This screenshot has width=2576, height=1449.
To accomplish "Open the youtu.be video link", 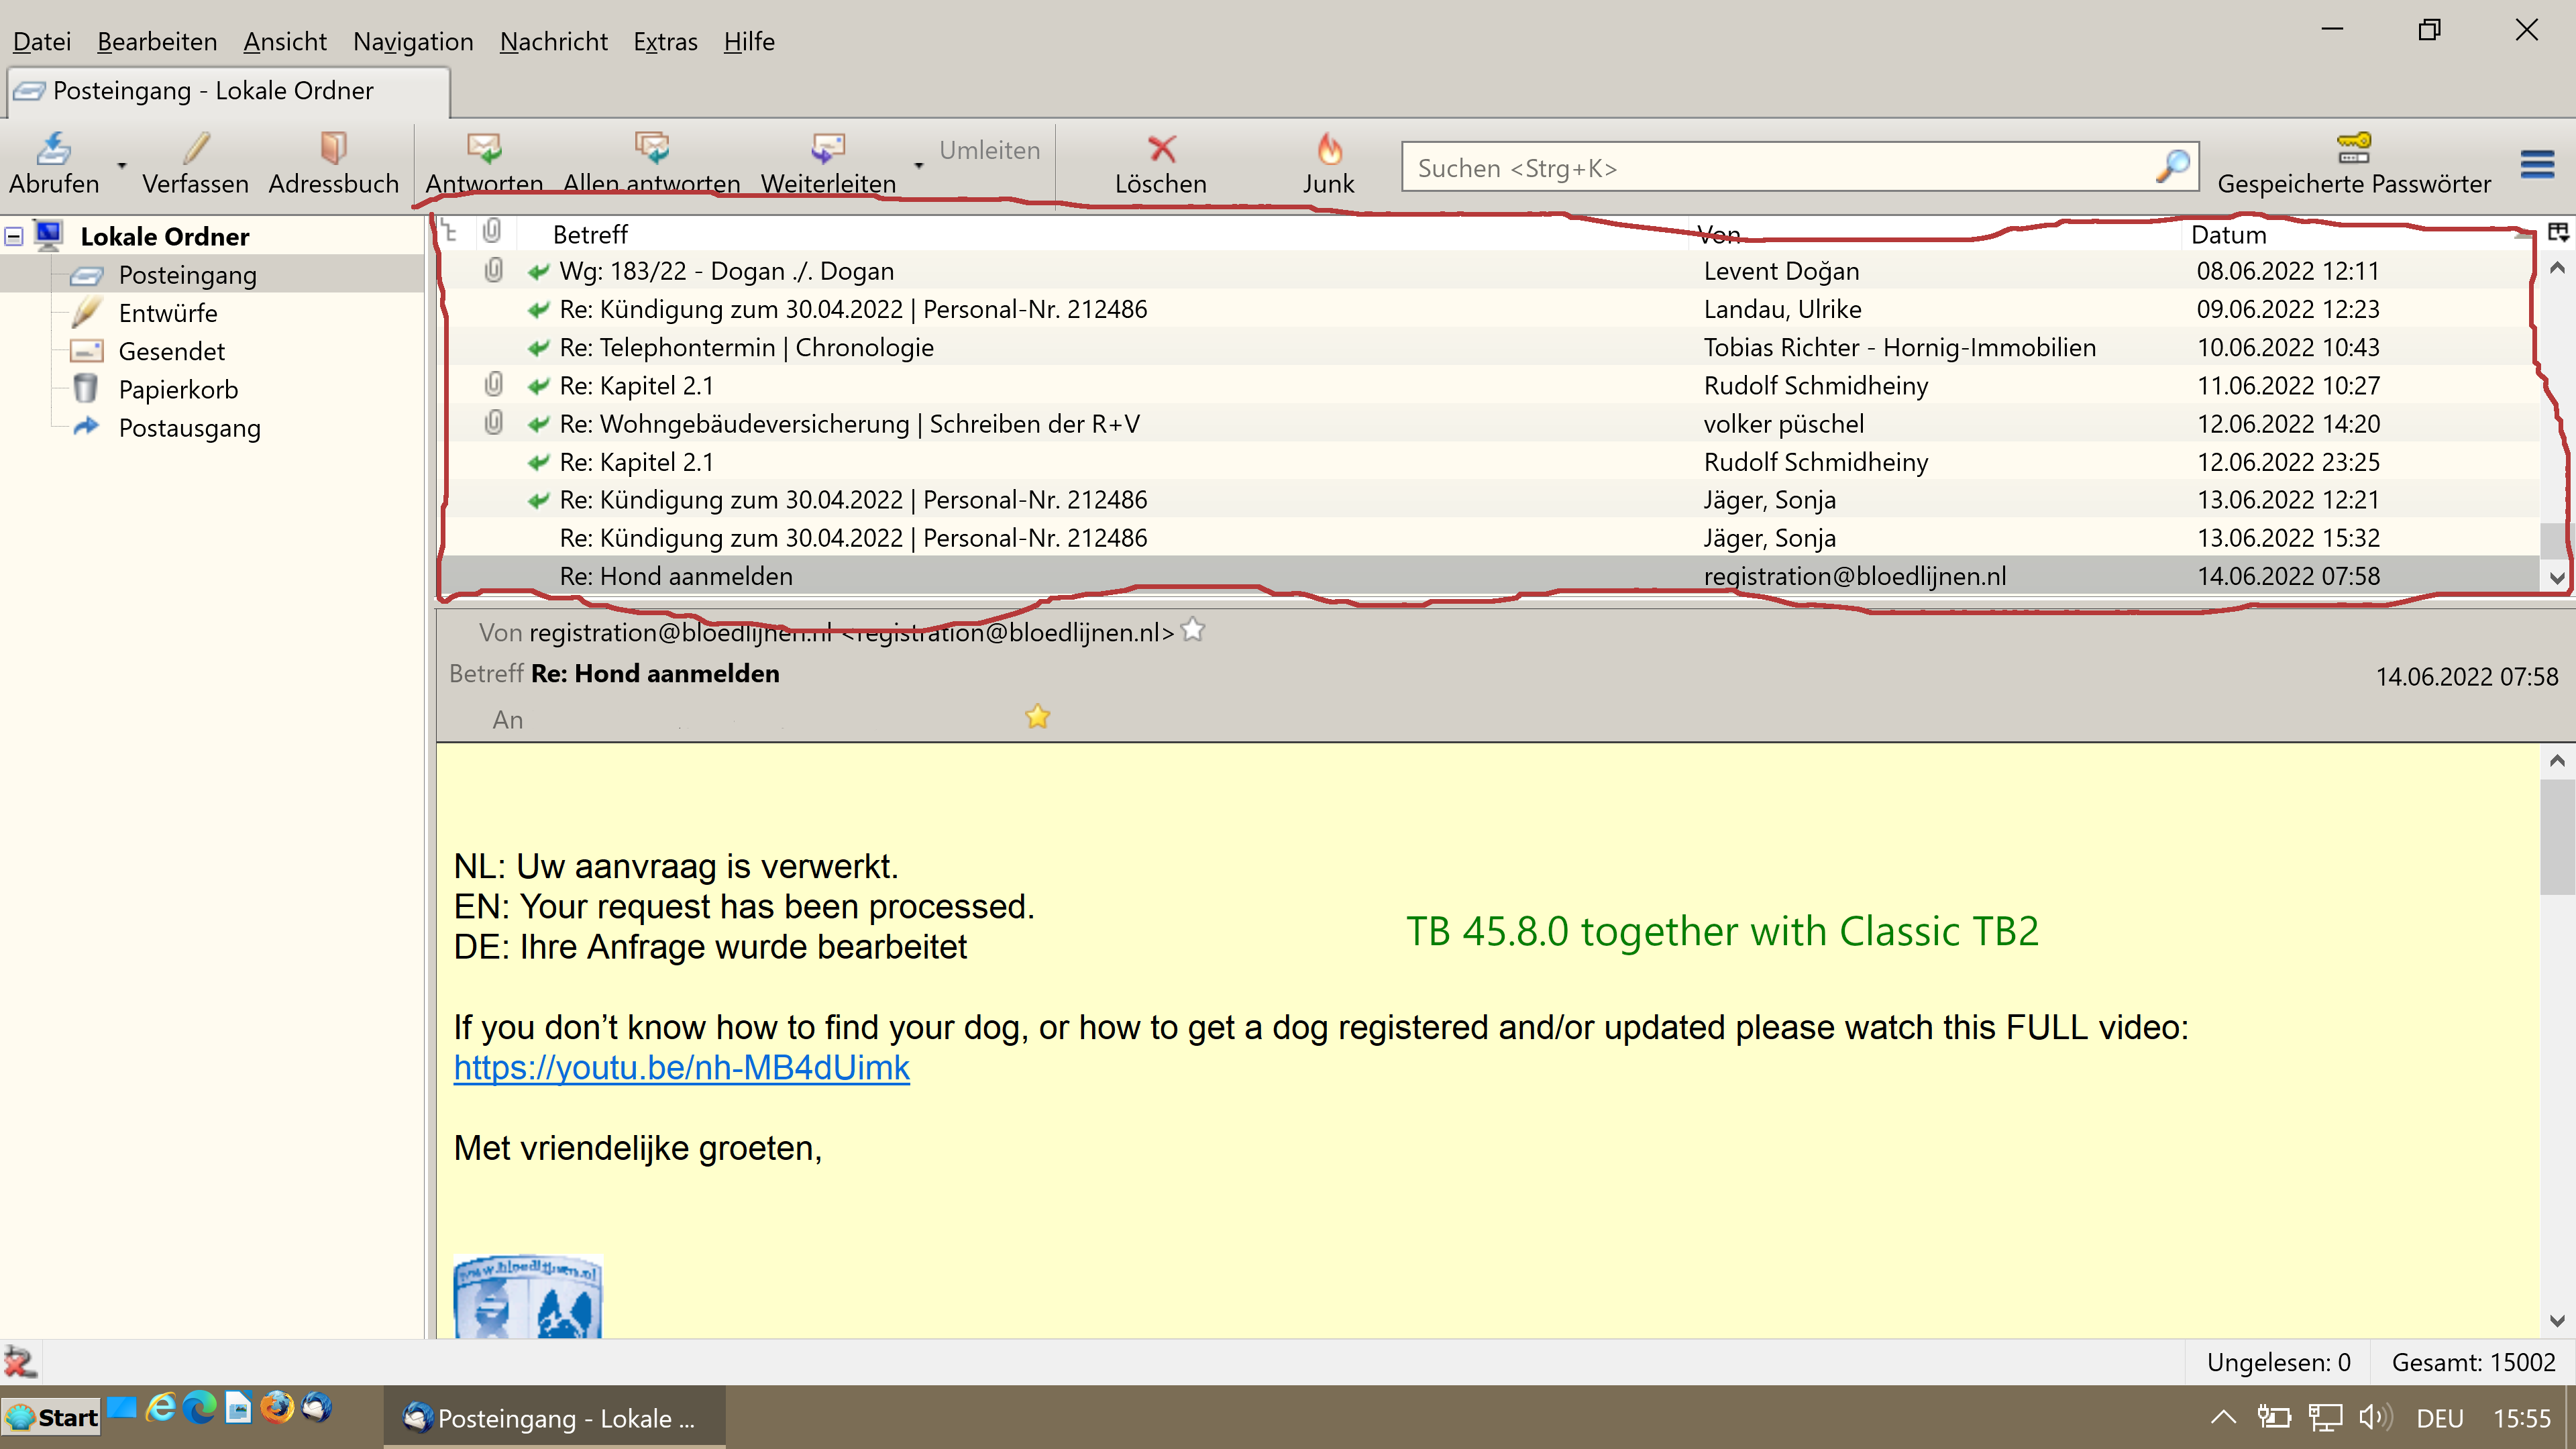I will (x=681, y=1068).
